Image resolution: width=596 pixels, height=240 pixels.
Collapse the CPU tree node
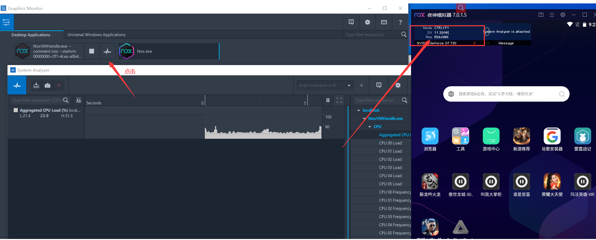tap(370, 127)
